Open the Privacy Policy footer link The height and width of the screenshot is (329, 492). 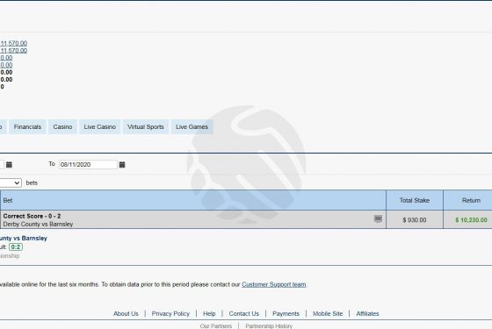coord(170,314)
